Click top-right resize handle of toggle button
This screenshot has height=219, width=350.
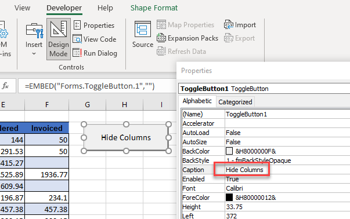pyautogui.click(x=168, y=124)
